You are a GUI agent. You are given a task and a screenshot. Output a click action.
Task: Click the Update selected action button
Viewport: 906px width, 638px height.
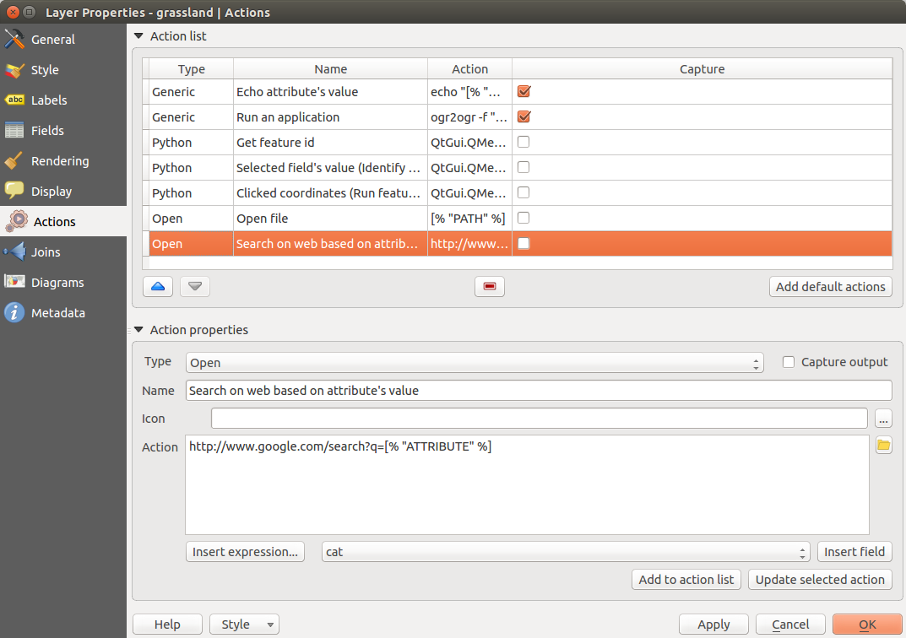(x=820, y=580)
